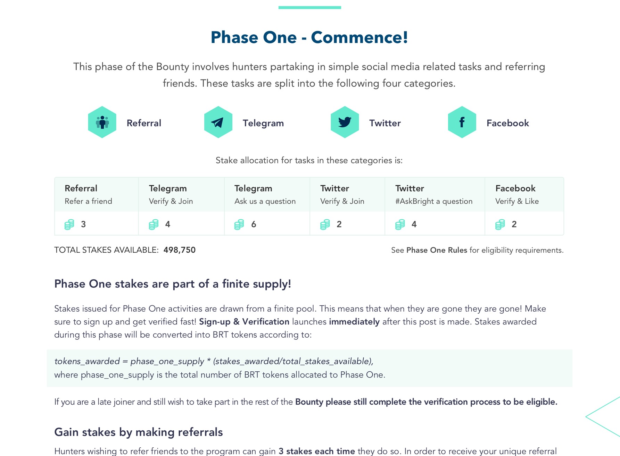The image size is (620, 456).
Task: Click the Twitter bird hexagon icon
Action: pos(345,122)
